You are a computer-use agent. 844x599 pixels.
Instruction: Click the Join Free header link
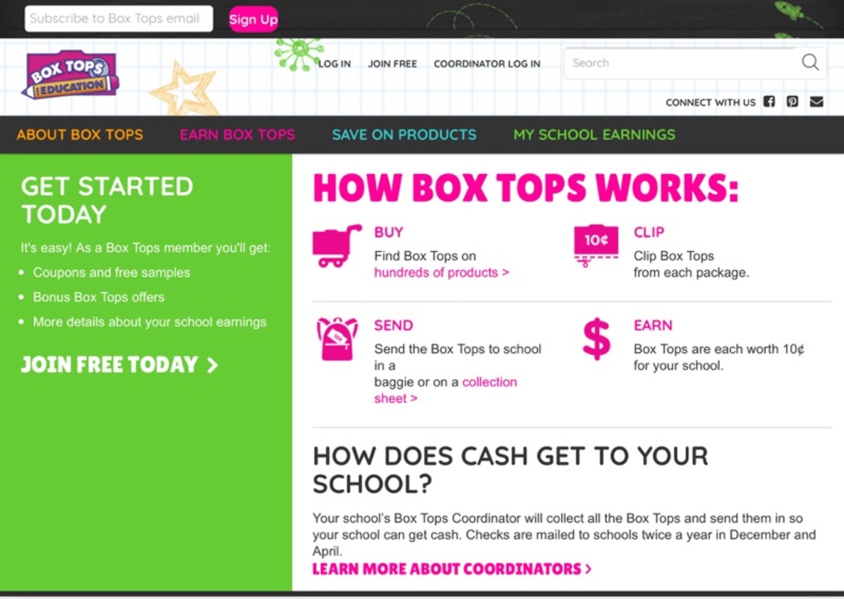[x=392, y=64]
